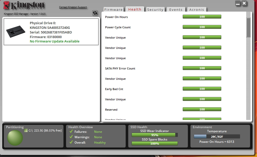The width and height of the screenshot is (257, 157).
Task: Click the Power On Hours value bar
Action: (202, 17)
